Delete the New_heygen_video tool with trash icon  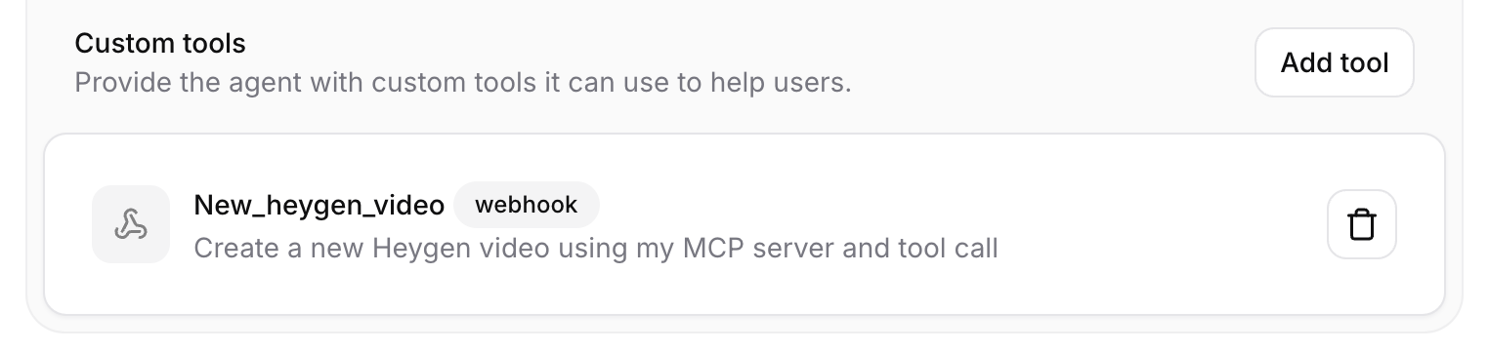click(1361, 225)
